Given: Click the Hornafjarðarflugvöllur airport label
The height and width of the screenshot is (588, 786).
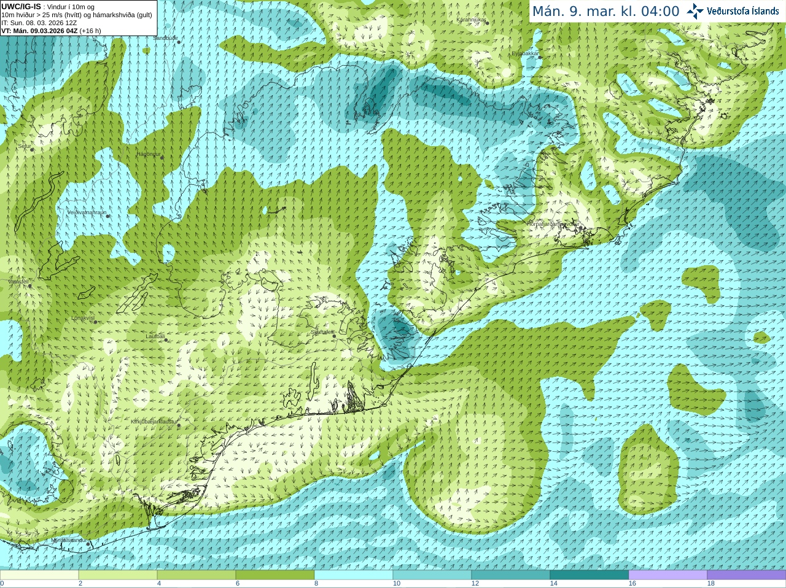Looking at the screenshot, I should pos(553,224).
